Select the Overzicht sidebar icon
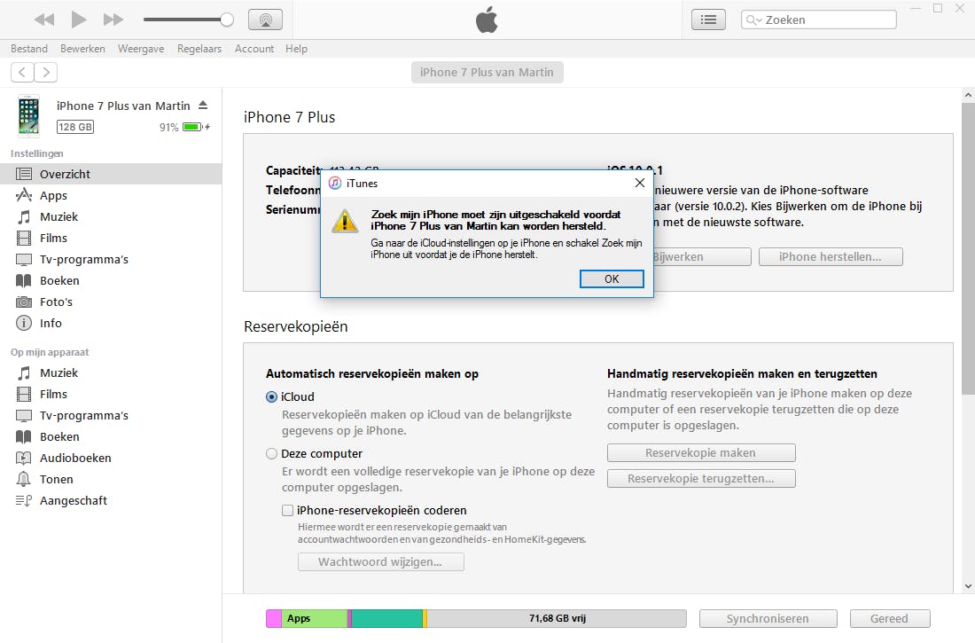This screenshot has width=975, height=643. tap(24, 175)
